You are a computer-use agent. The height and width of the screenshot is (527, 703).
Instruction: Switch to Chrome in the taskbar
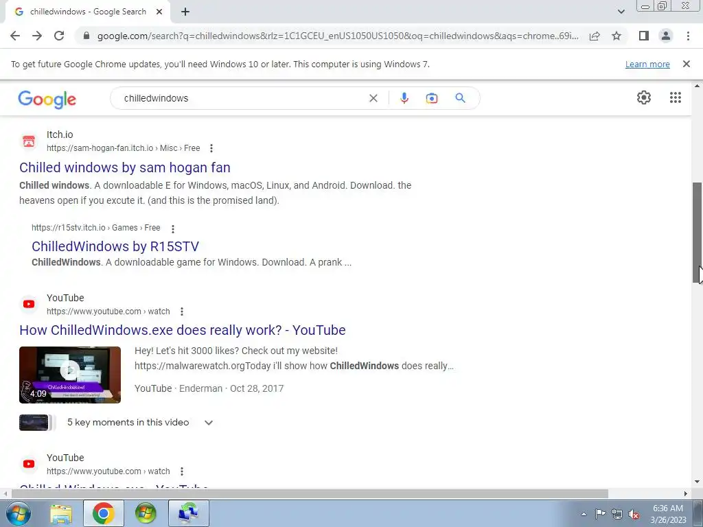click(104, 513)
